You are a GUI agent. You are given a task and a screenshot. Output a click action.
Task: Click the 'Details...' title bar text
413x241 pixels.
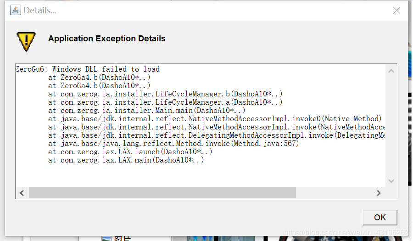pyautogui.click(x=40, y=10)
